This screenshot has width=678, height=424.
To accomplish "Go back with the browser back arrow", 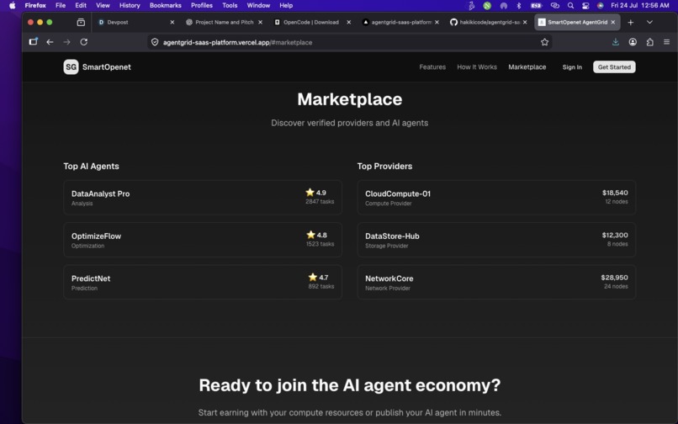I will click(50, 42).
